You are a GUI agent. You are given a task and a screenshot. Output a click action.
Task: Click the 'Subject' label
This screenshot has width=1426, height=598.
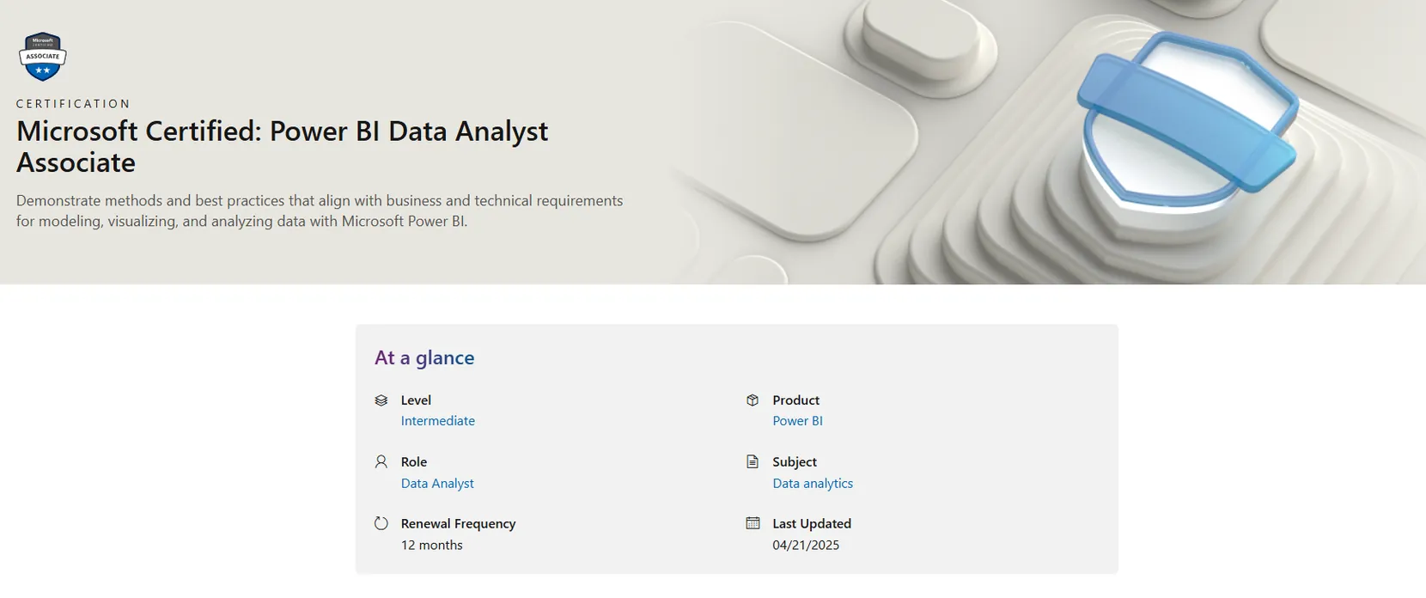coord(795,462)
